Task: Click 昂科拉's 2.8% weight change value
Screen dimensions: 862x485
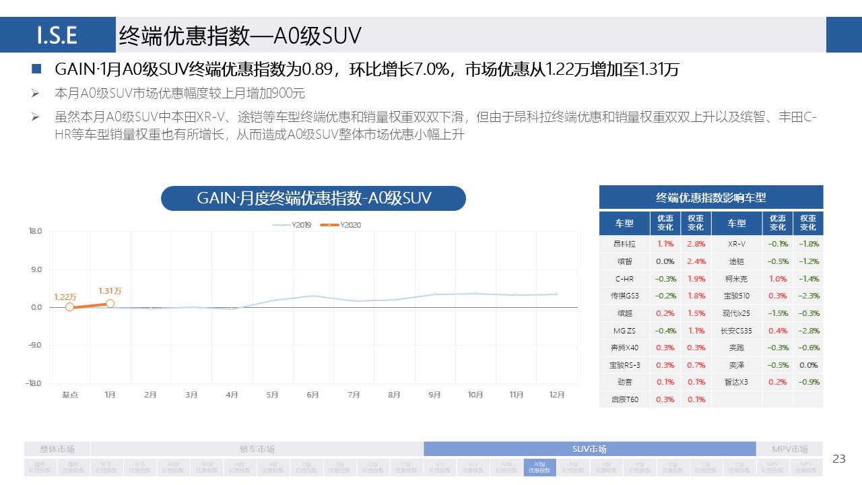Action: point(696,244)
